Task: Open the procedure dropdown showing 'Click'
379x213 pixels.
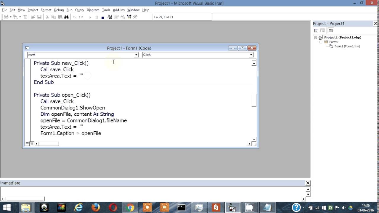Action: tap(251, 54)
